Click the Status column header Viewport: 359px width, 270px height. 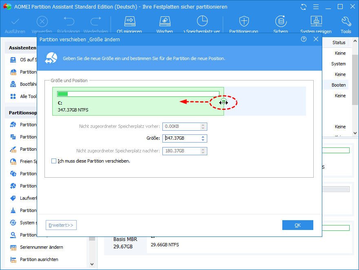pos(339,42)
